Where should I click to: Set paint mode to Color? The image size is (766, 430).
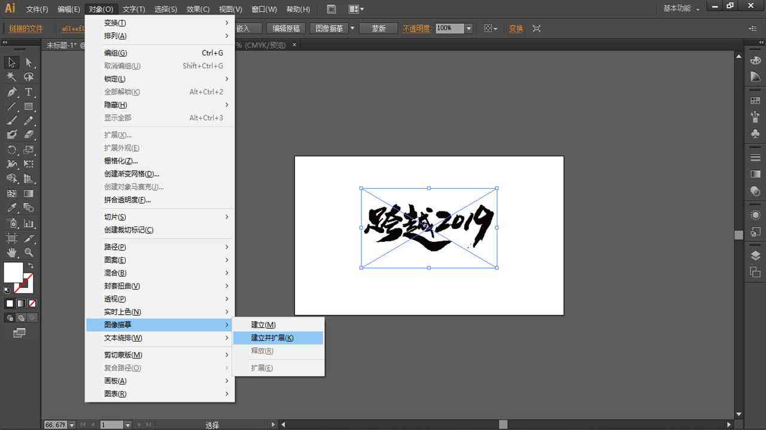[10, 303]
